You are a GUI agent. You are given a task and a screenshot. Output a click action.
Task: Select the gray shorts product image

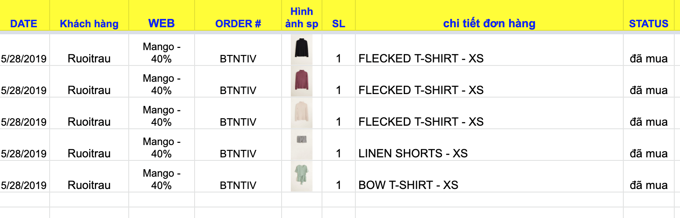(x=301, y=139)
